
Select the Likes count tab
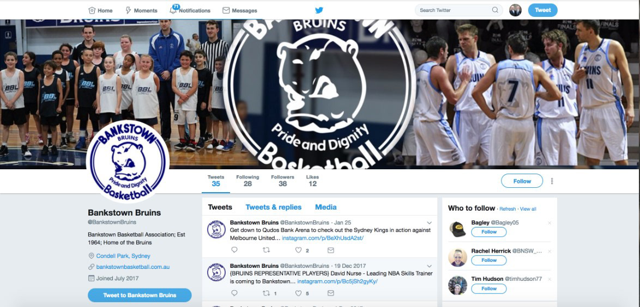pos(312,181)
